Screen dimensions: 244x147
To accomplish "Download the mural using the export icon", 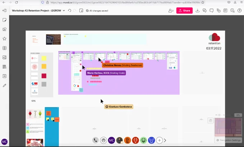I will point(197,11).
